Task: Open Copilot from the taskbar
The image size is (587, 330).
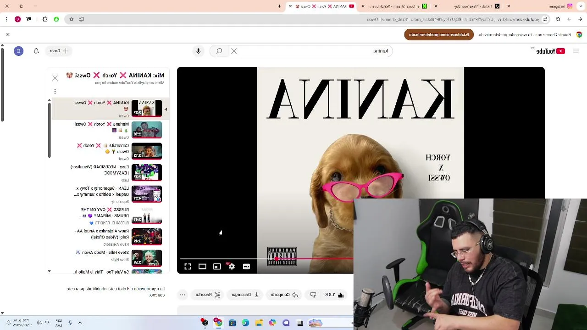Action: click(x=272, y=323)
